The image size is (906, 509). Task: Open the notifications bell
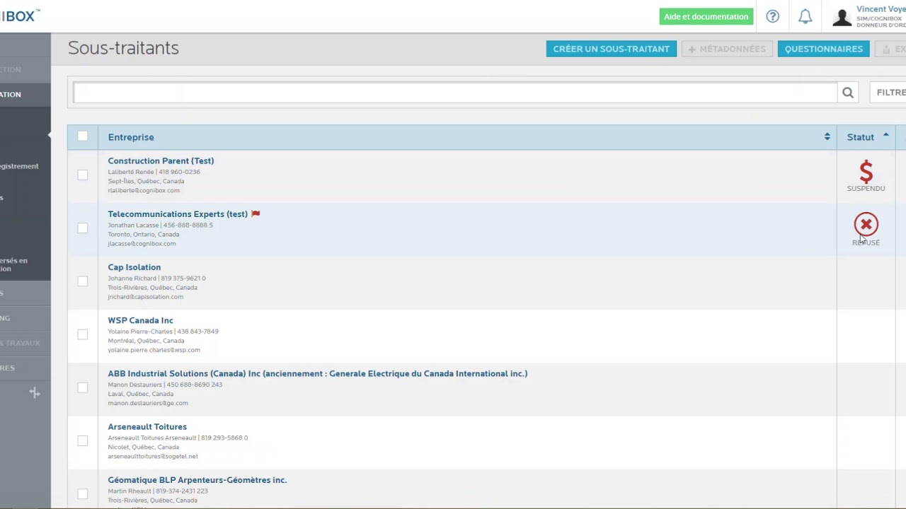pyautogui.click(x=805, y=16)
